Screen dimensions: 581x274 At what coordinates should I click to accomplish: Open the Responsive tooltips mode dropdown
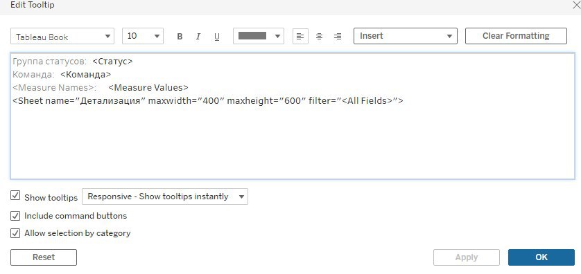pyautogui.click(x=165, y=197)
